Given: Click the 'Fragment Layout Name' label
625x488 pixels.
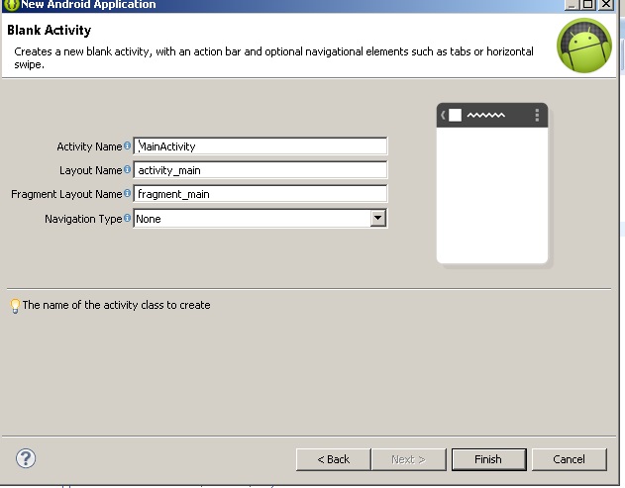Looking at the screenshot, I should (x=66, y=194).
